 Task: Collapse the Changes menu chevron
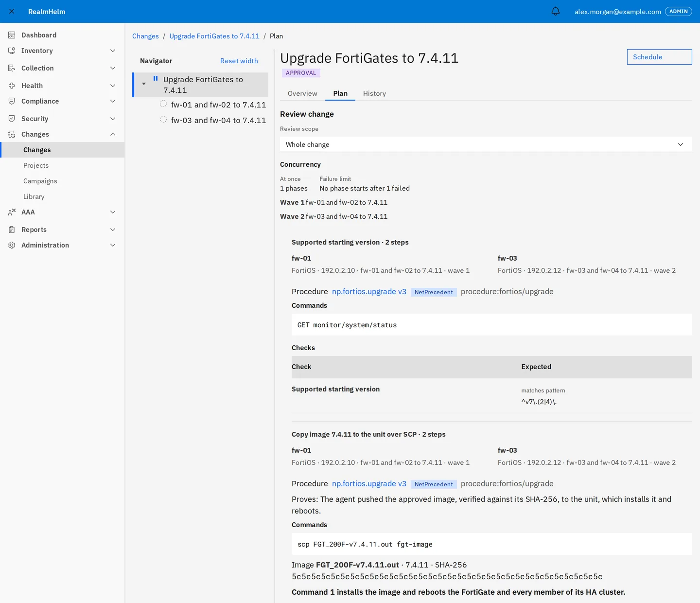[113, 134]
